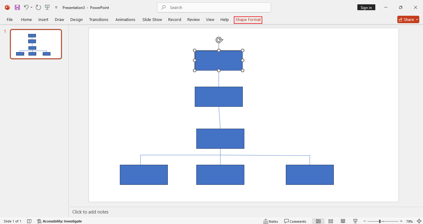423x224 pixels.
Task: Toggle the Notes pane
Action: 271,221
